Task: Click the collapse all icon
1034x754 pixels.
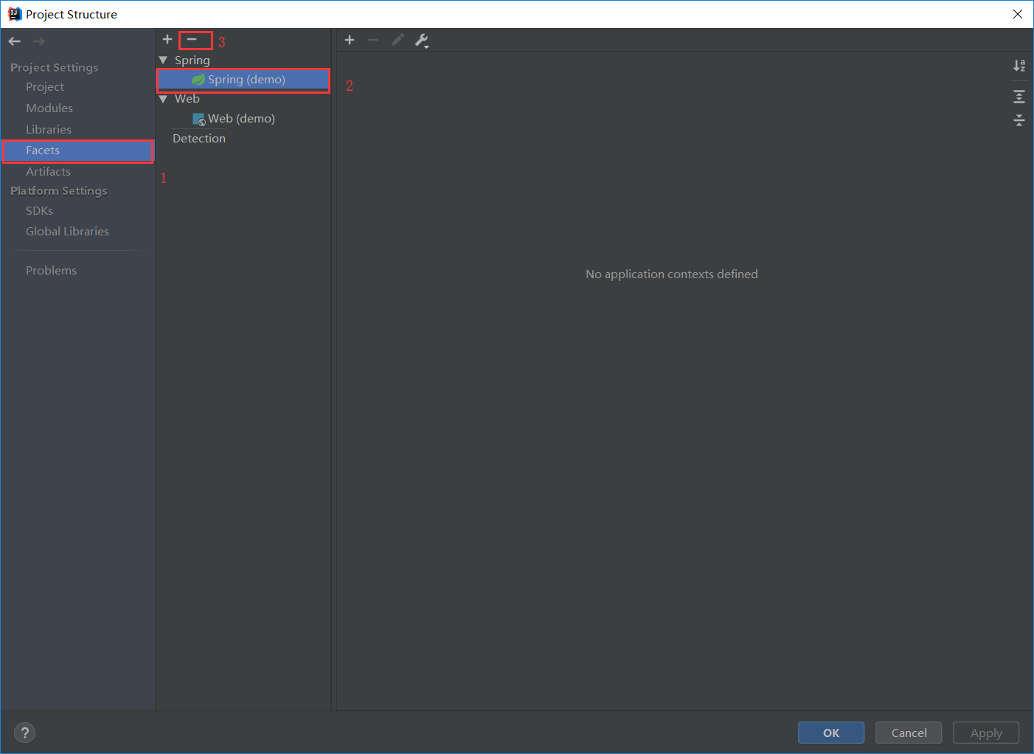Action: coord(1019,120)
